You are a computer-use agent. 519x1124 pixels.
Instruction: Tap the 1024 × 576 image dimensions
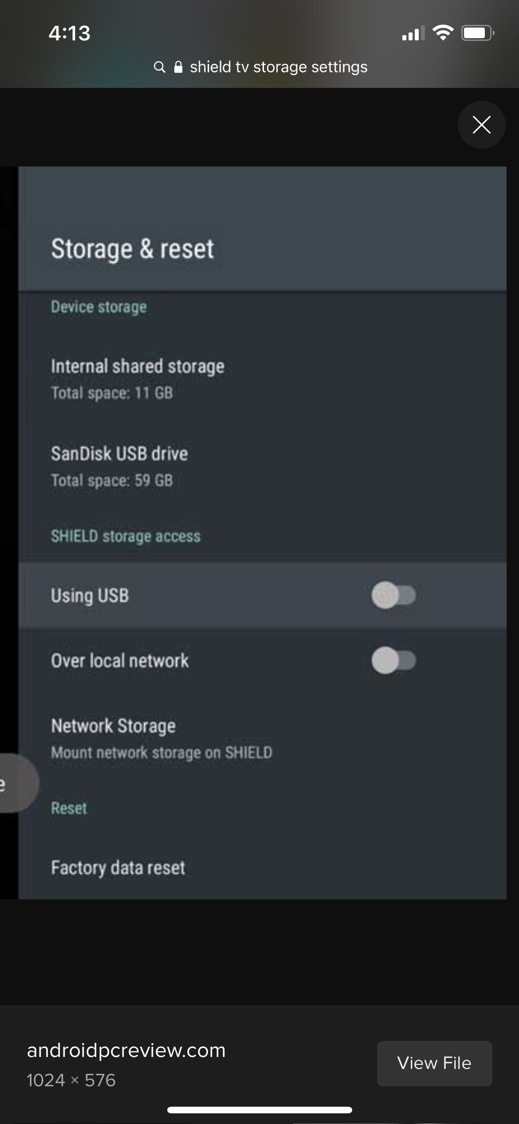pyautogui.click(x=71, y=1080)
